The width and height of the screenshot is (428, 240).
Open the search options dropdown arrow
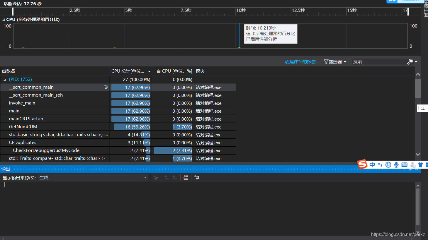point(416,62)
